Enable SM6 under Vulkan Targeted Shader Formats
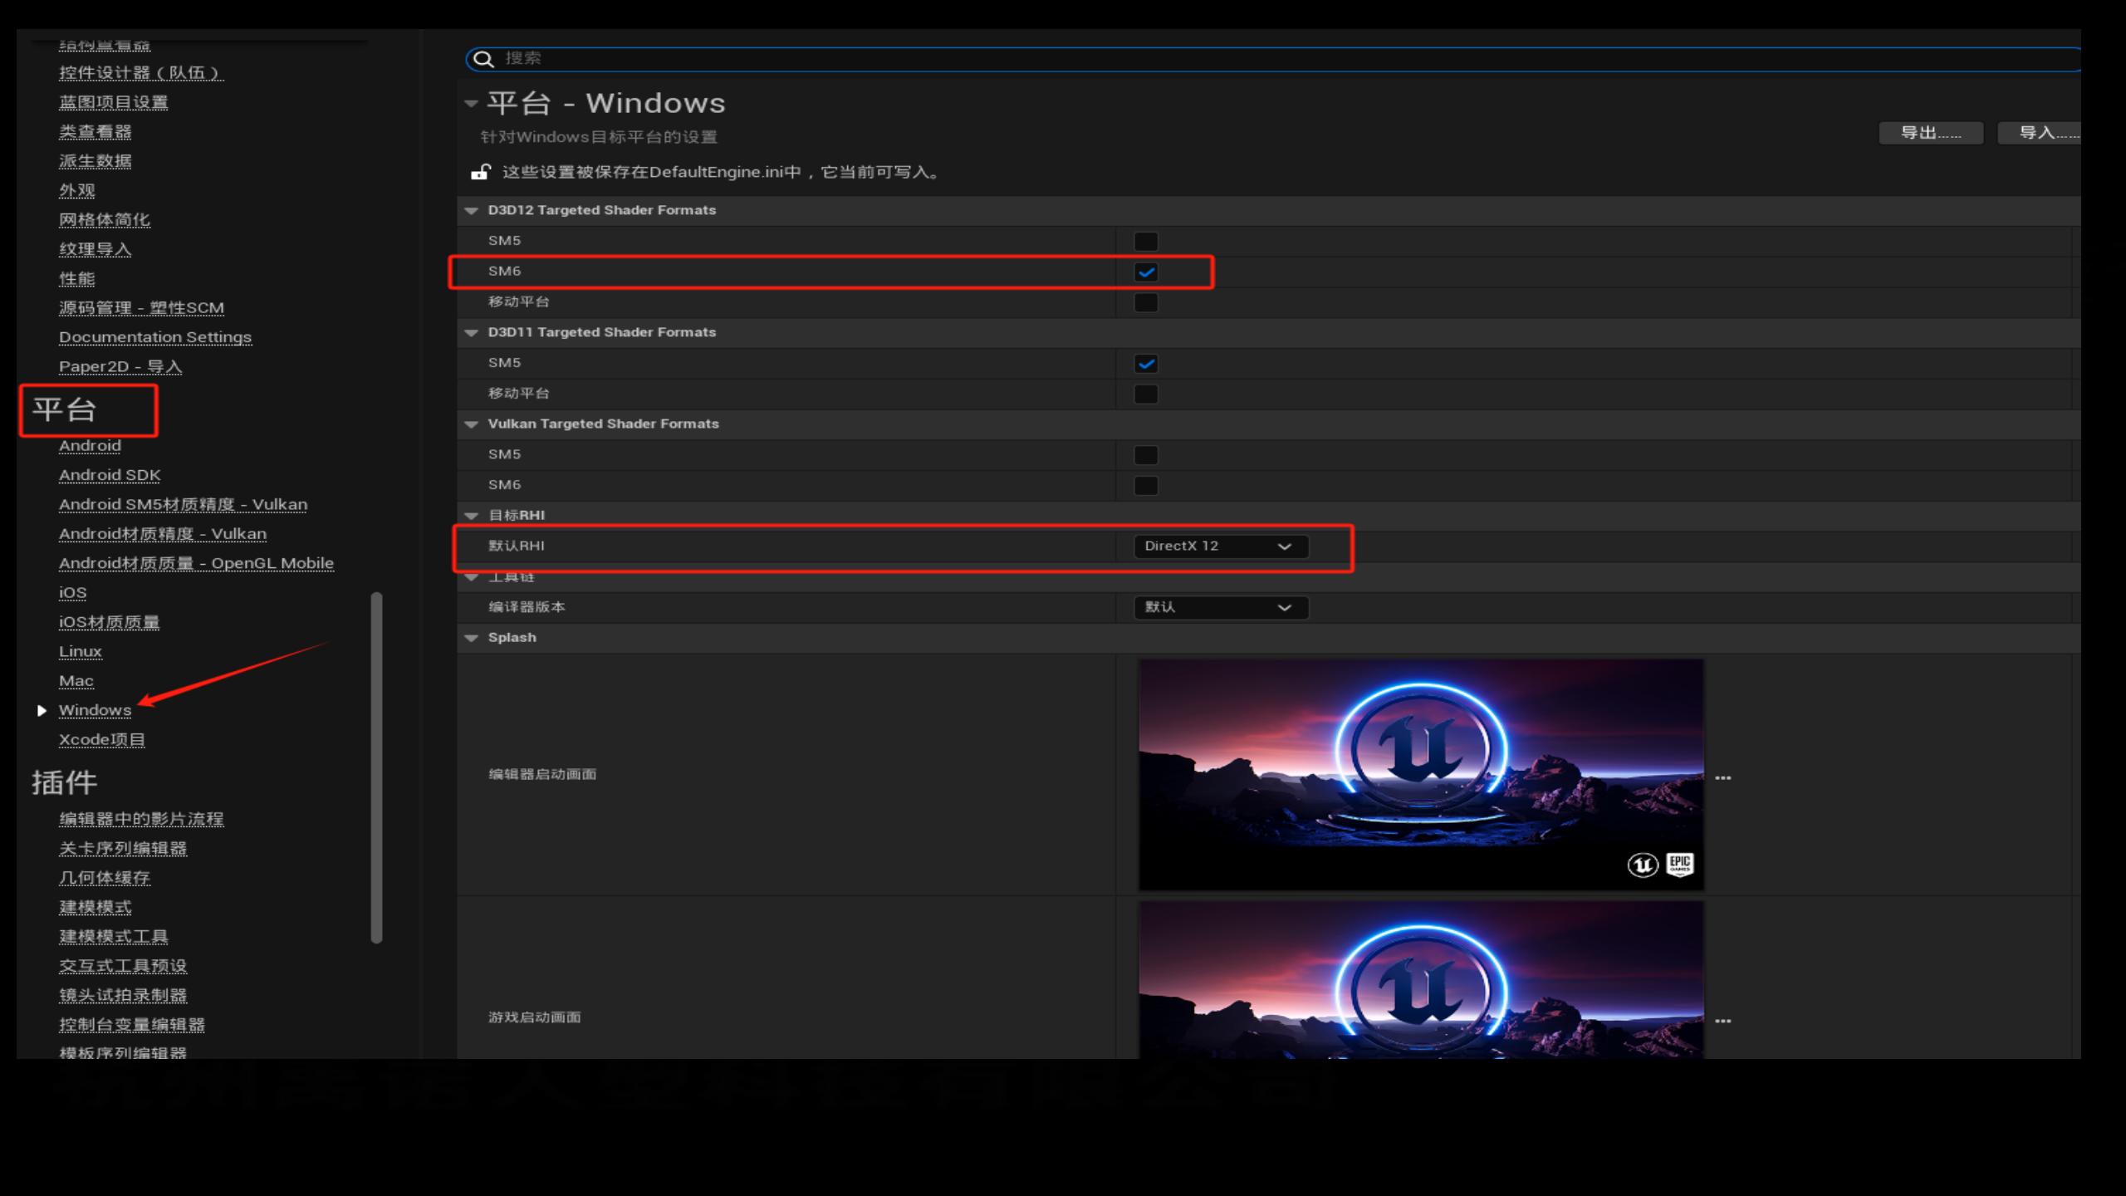 (1146, 485)
